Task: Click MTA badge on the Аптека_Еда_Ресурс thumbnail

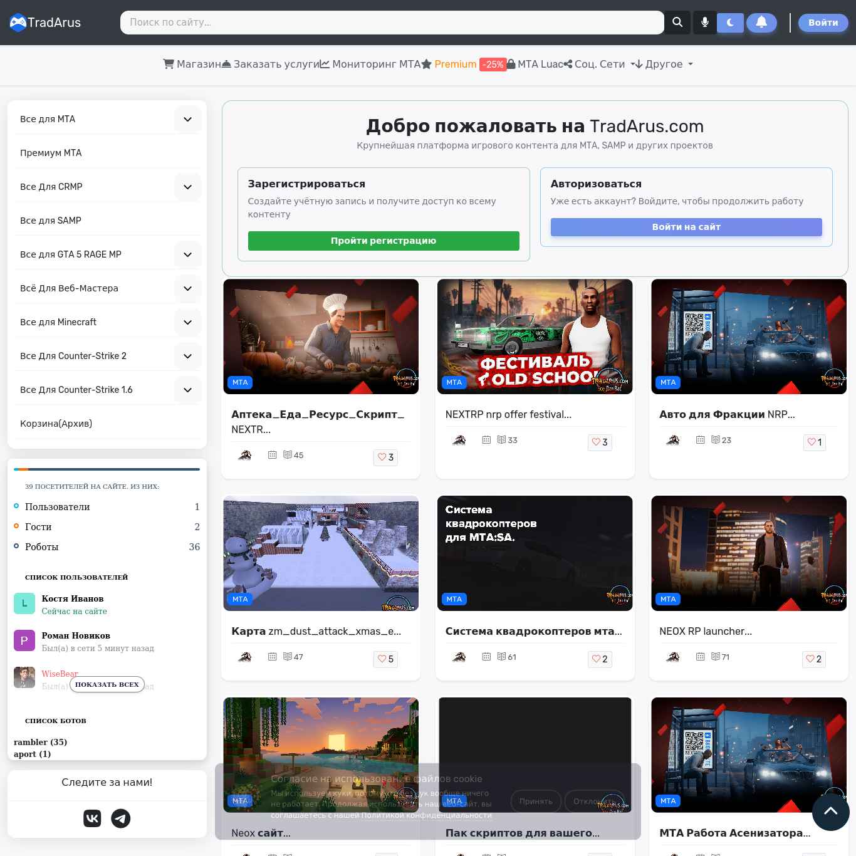Action: (240, 382)
